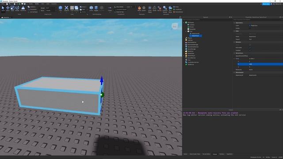
Task: Click the Create constraint icon
Action: (110, 8)
